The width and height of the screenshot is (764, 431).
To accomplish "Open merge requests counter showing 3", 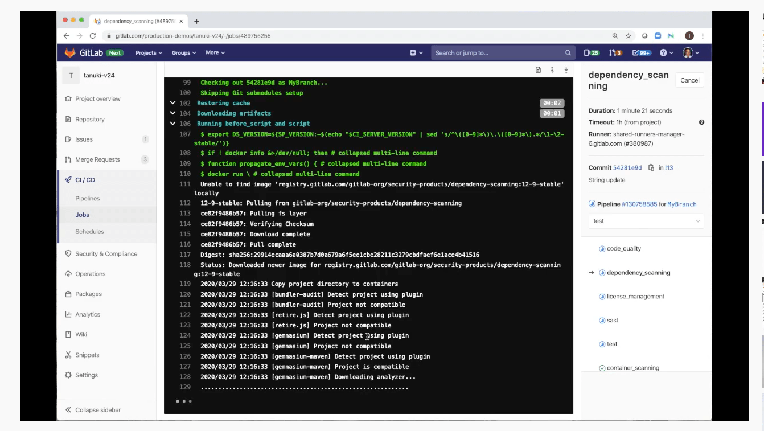I will [x=615, y=52].
